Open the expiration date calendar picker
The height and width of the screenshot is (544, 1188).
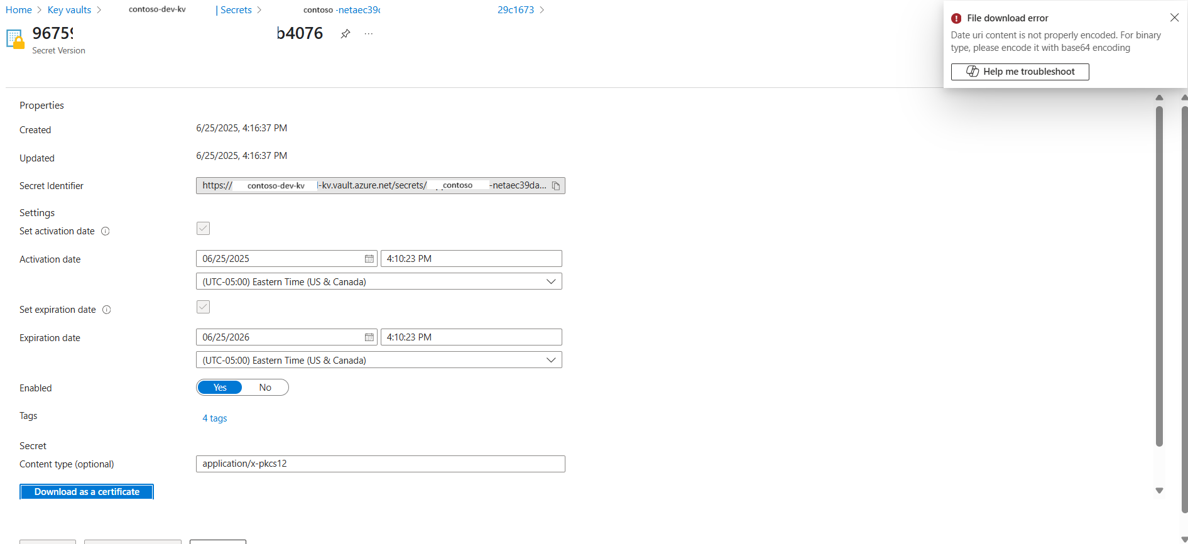[x=369, y=337]
